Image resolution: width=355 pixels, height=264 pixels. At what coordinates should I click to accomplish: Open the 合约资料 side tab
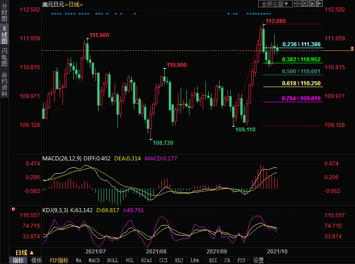[x=4, y=84]
